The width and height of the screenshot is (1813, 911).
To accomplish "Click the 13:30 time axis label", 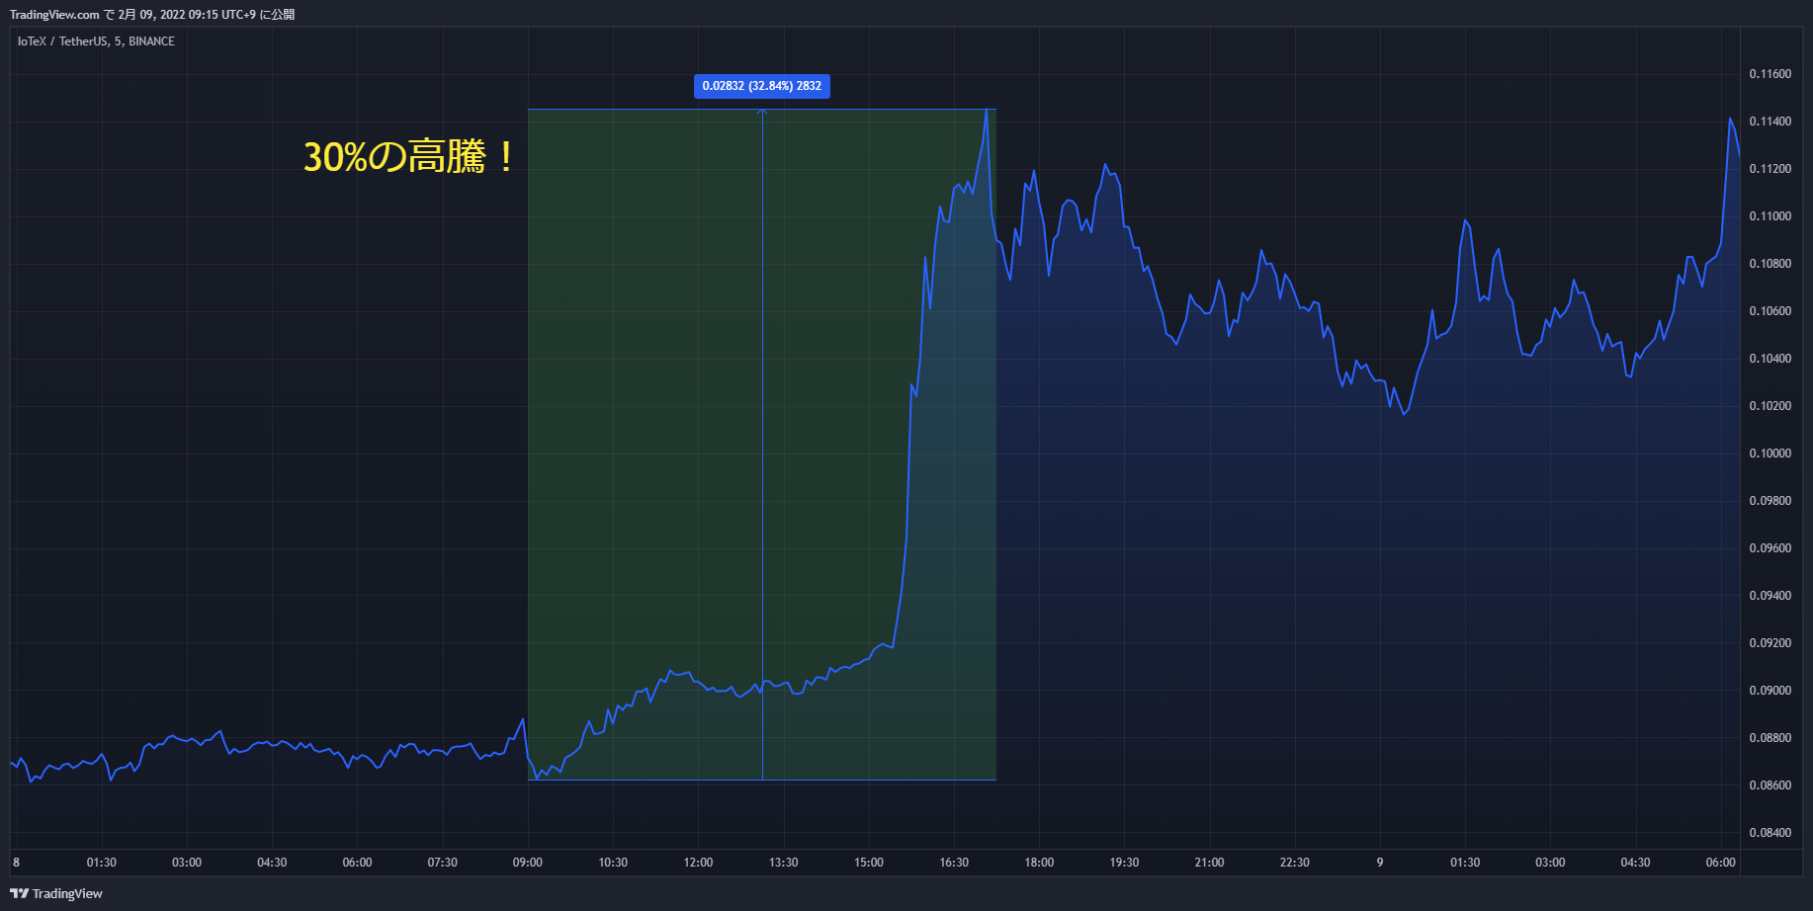I will pyautogui.click(x=784, y=863).
